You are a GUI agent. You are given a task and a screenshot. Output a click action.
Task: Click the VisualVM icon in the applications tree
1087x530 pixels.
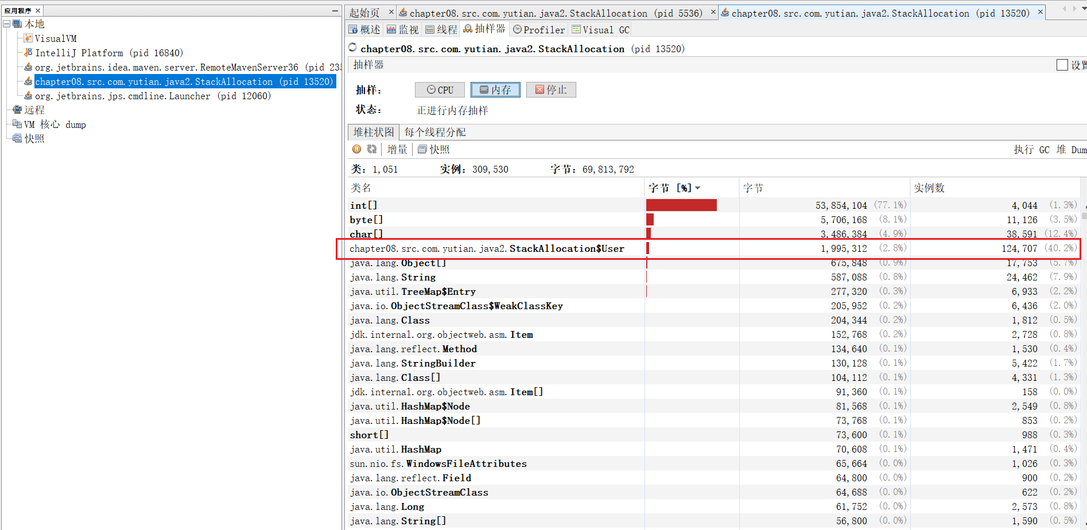click(x=28, y=38)
